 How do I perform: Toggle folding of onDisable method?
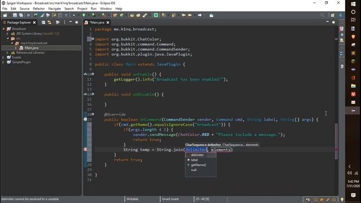(x=93, y=94)
